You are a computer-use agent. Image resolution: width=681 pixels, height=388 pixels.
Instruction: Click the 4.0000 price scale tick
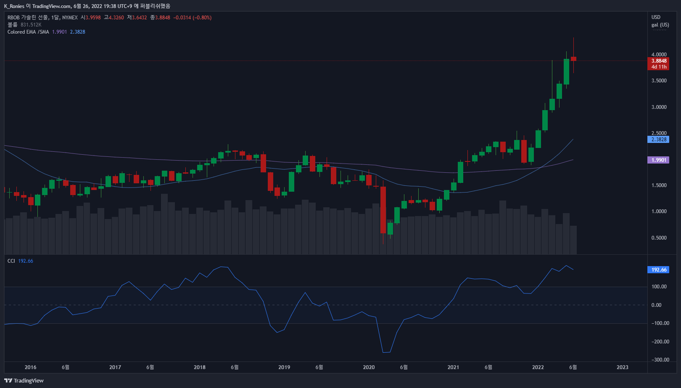[x=659, y=55]
